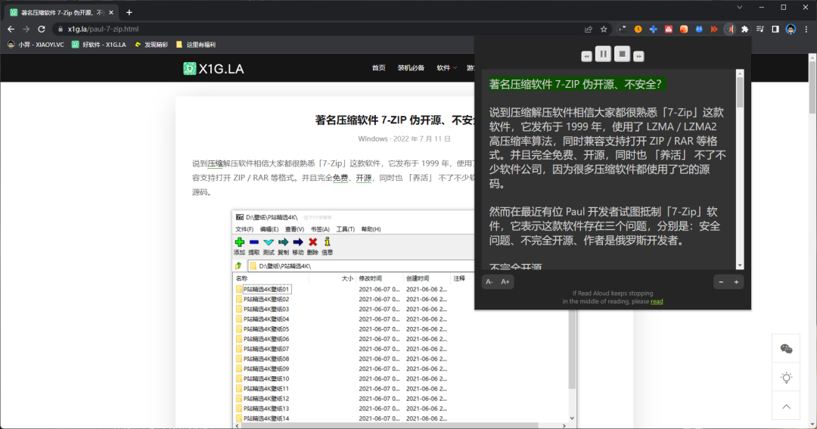
Task: Click the 测试 icon in 7-Zip screenshot
Action: click(x=269, y=242)
